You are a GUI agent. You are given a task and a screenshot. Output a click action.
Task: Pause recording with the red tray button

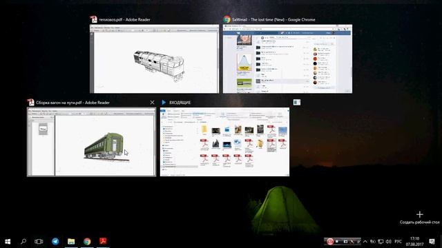330,241
